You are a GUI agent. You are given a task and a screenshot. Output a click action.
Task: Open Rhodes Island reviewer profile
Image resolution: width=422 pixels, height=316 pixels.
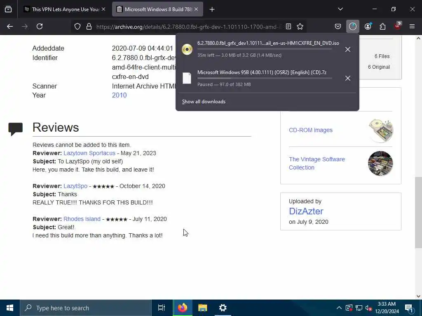click(82, 219)
